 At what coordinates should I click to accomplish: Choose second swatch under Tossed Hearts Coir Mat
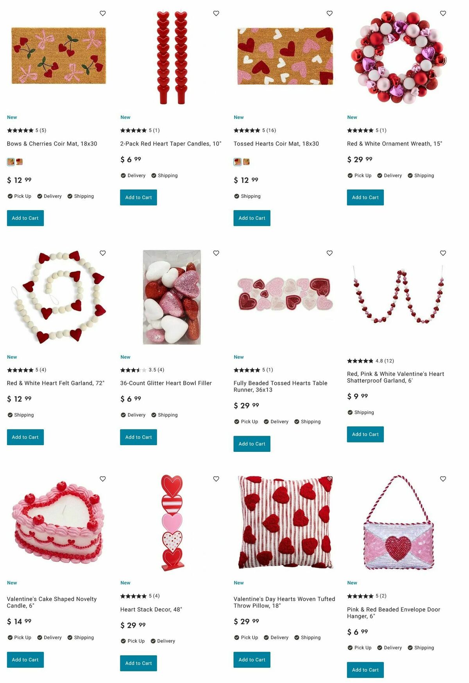(246, 162)
